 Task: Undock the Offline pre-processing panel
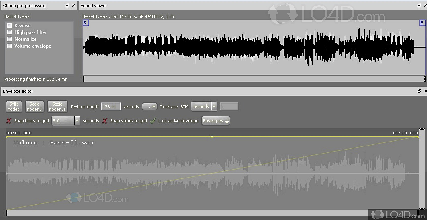point(67,6)
